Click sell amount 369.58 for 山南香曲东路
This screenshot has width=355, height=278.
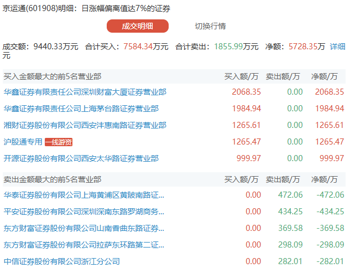(290, 228)
